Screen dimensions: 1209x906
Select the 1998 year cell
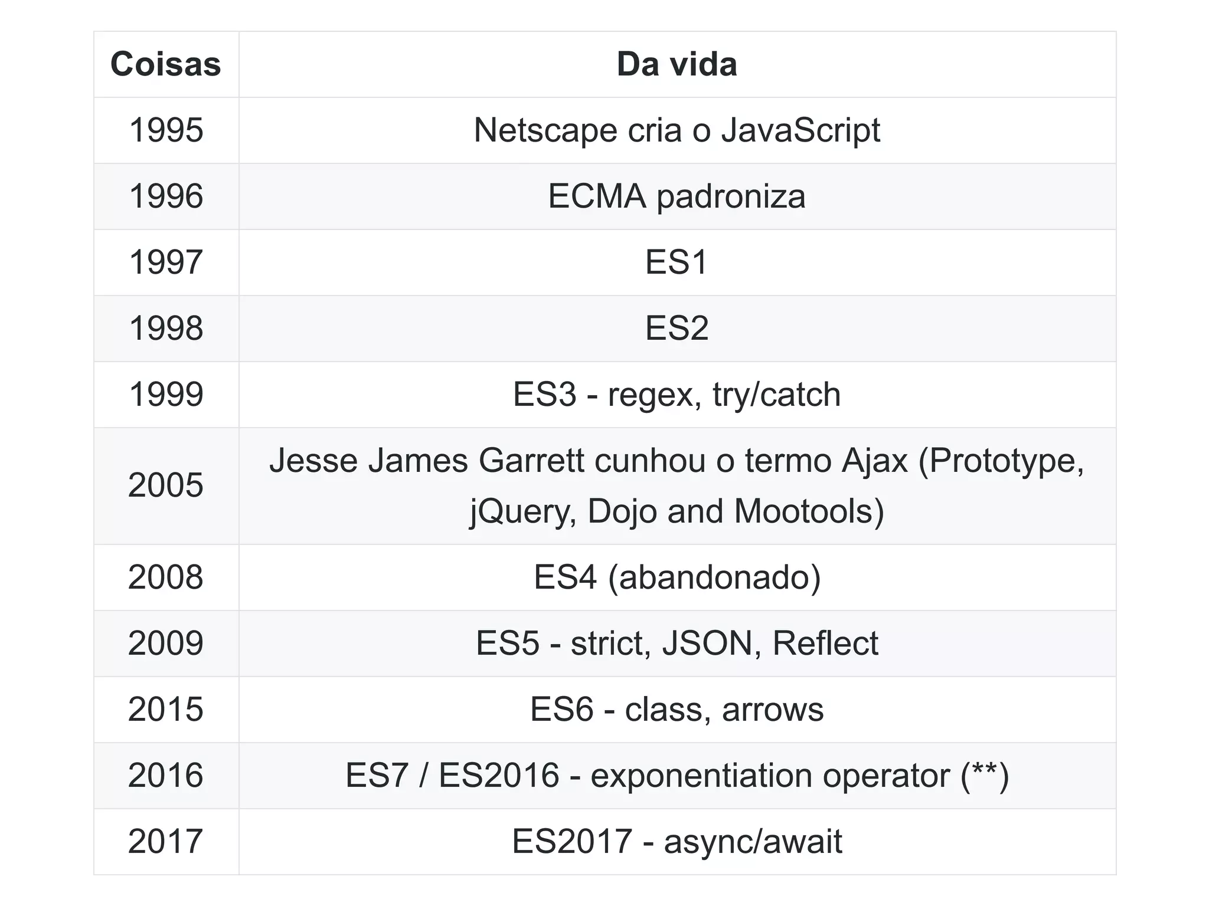(166, 329)
